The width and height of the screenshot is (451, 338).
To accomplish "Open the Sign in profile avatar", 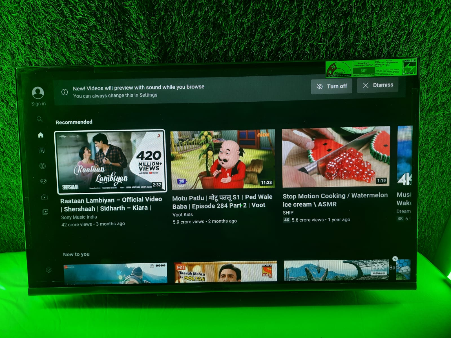I will point(38,93).
